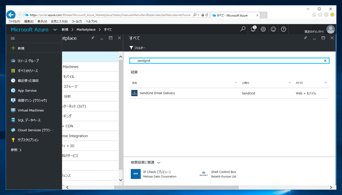Expand the browse more services chevron
This screenshot has height=195, width=342.
click(x=20, y=150)
